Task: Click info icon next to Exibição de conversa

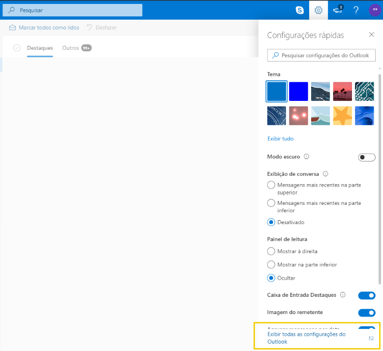Action: [x=325, y=174]
